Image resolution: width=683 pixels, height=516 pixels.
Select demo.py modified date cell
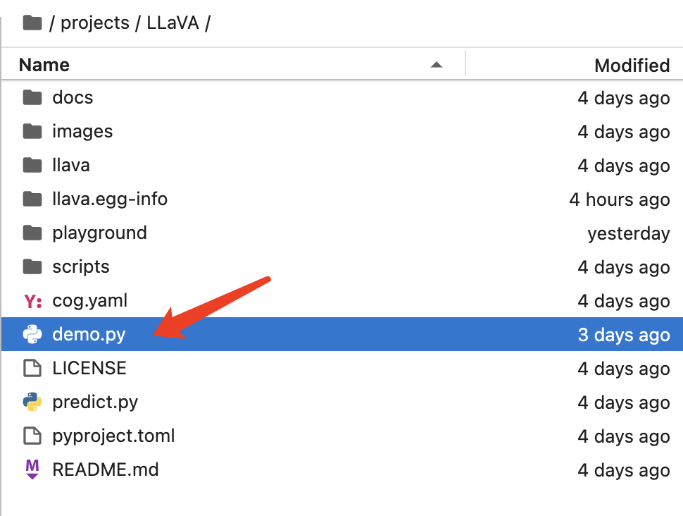(623, 334)
